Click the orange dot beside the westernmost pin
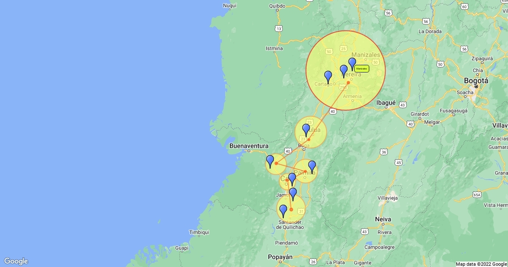Screen dimensions: 508x267 (x=276, y=163)
